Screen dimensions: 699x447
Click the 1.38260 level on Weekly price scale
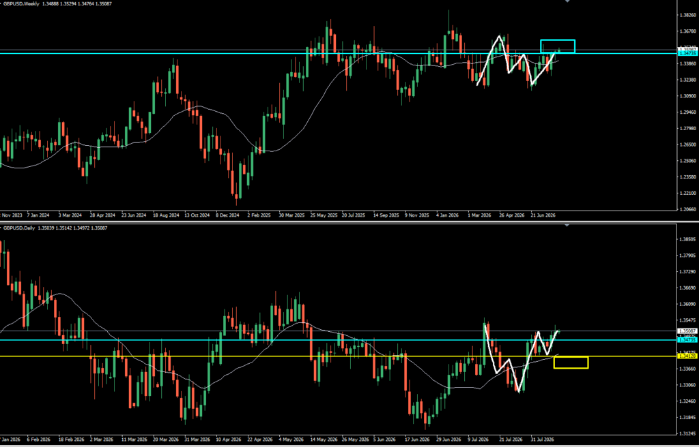688,15
